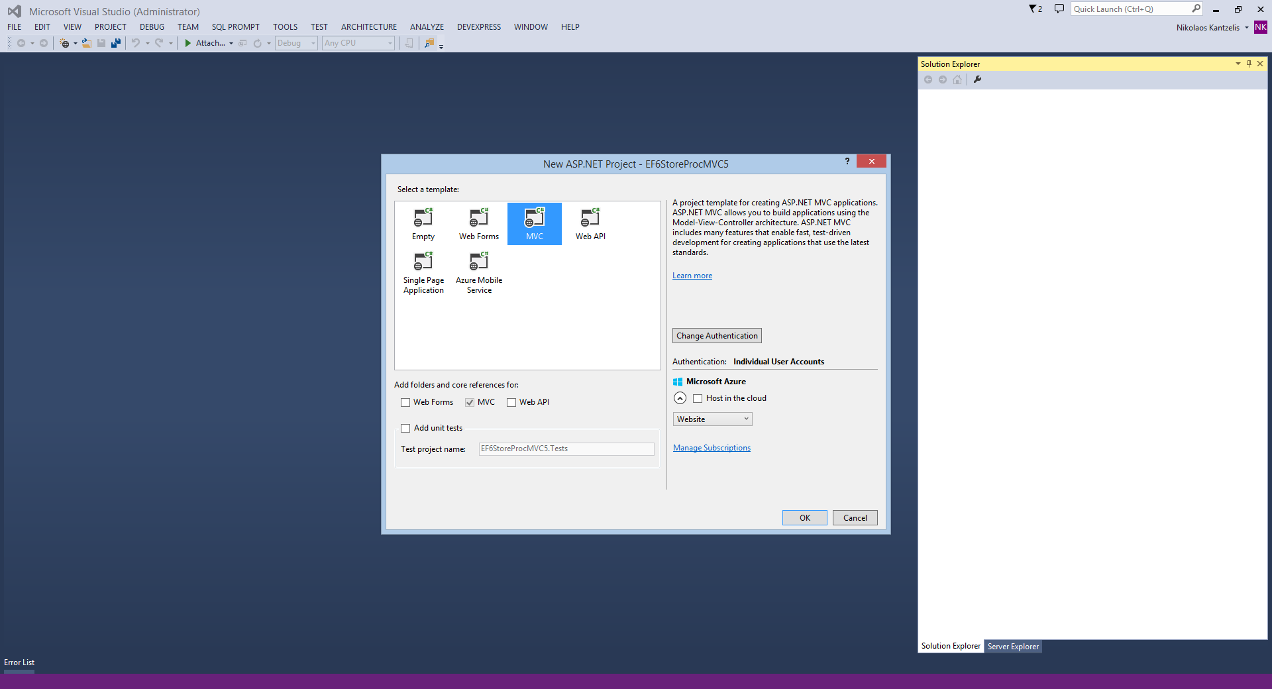The height and width of the screenshot is (689, 1272).
Task: Click the New Project toolbar icon
Action: [64, 43]
